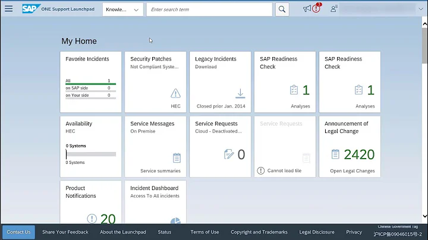Click the Legacy Incidents download icon

[240, 93]
